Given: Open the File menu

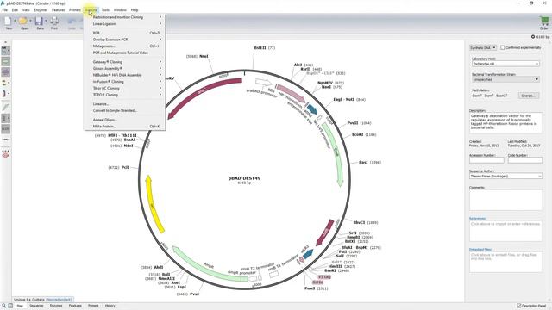Looking at the screenshot, I should pos(4,10).
